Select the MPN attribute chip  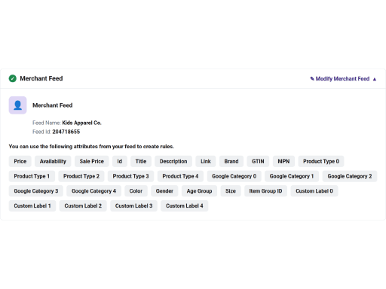(283, 161)
